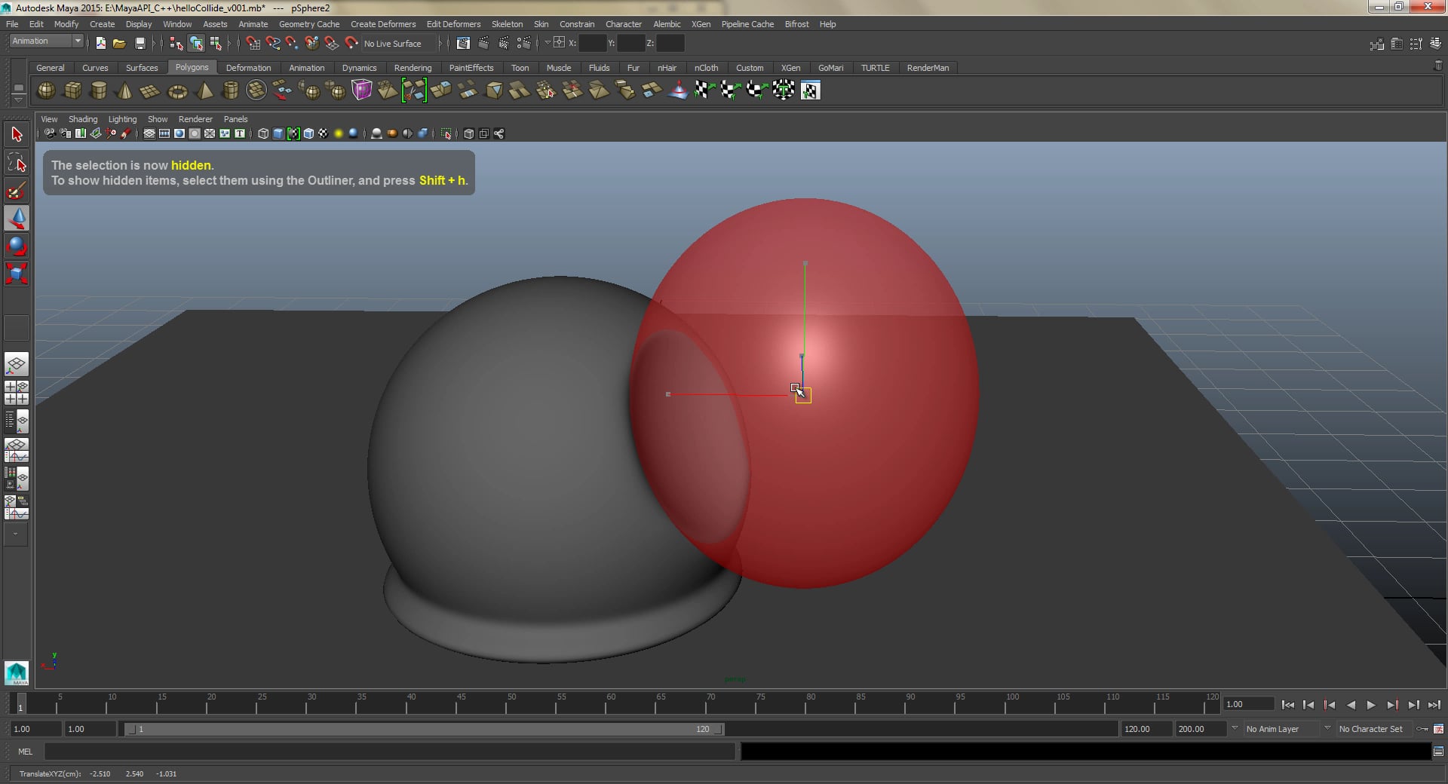1448x784 pixels.
Task: Open the Skeleton menu
Action: click(x=507, y=24)
